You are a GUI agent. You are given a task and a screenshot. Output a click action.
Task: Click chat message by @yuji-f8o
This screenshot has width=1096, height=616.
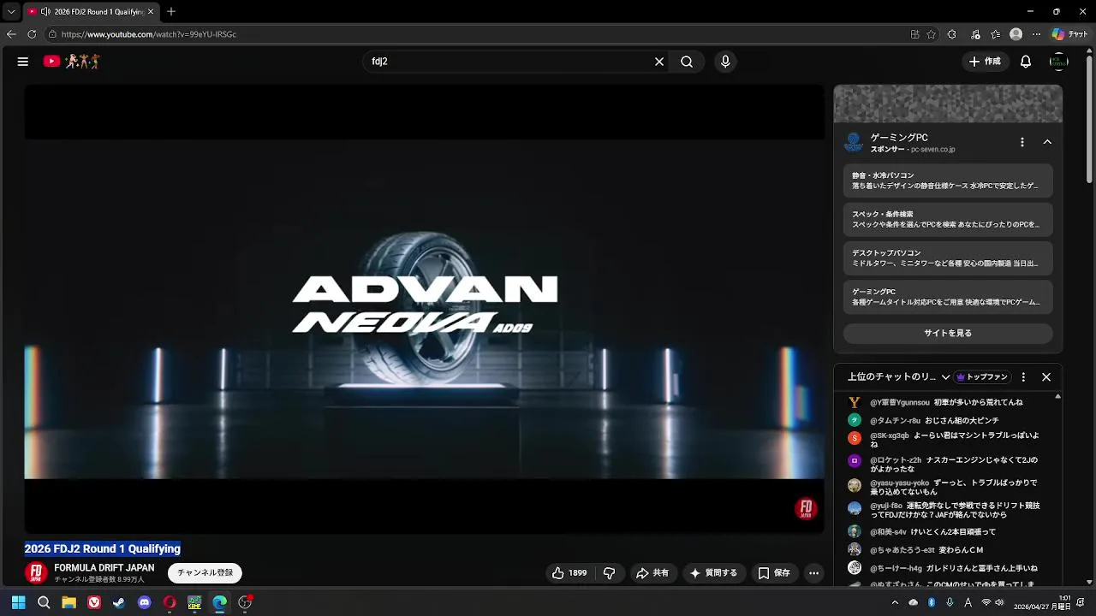946,511
